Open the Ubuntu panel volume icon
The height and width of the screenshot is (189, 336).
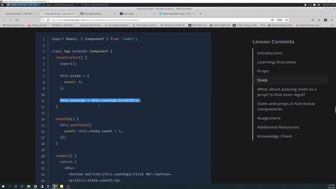[319, 5]
